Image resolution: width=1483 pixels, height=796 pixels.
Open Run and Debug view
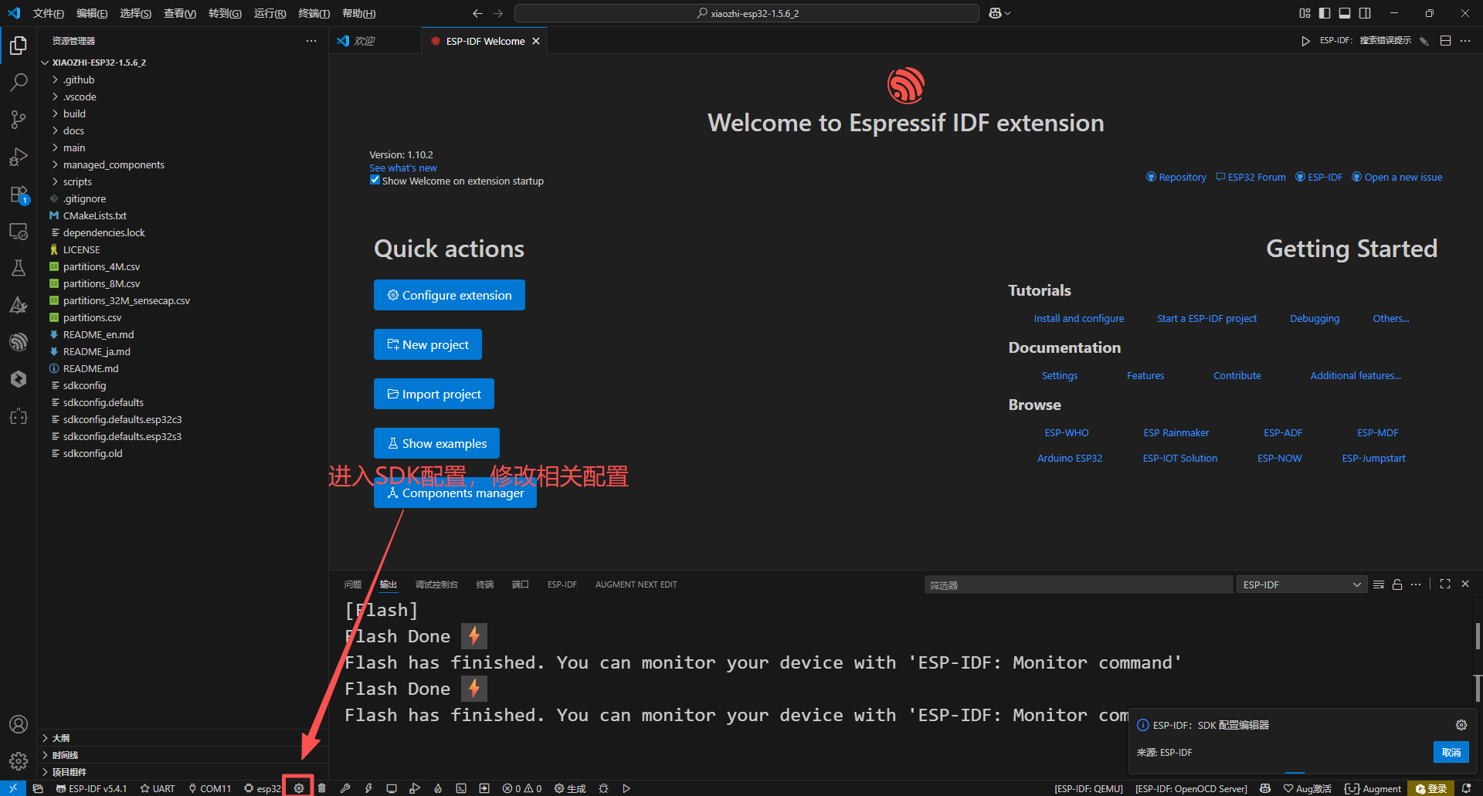[x=19, y=157]
